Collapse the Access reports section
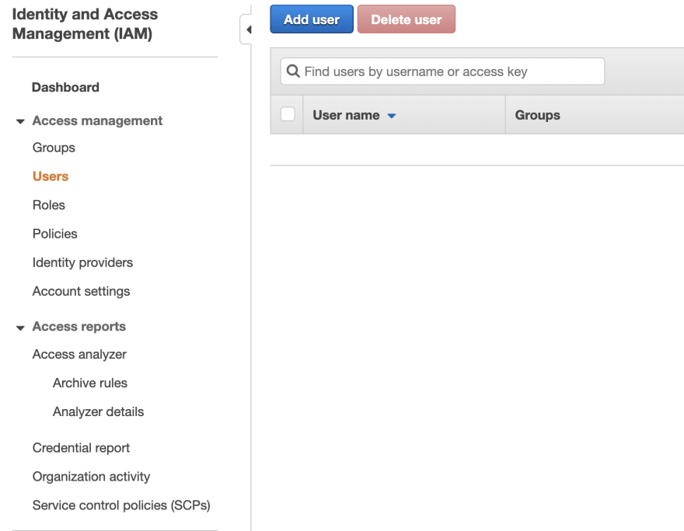The height and width of the screenshot is (531, 684). click(x=20, y=328)
